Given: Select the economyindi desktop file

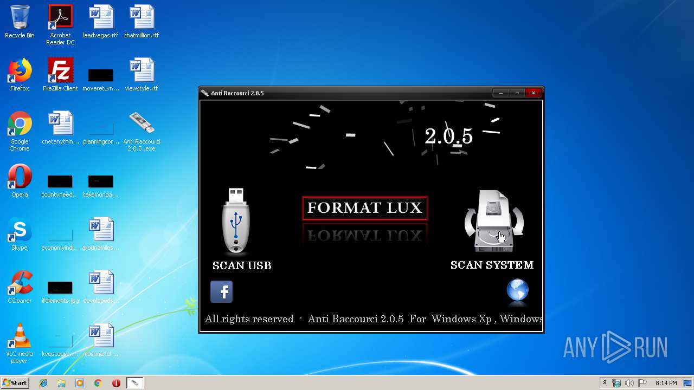Looking at the screenshot, I should pyautogui.click(x=60, y=238).
